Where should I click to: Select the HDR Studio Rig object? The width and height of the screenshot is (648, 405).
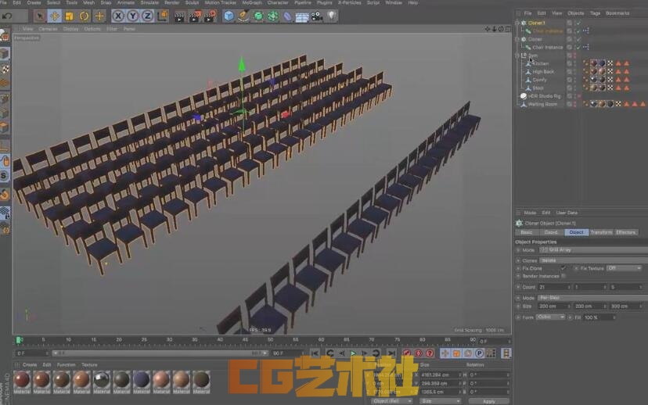pos(544,96)
